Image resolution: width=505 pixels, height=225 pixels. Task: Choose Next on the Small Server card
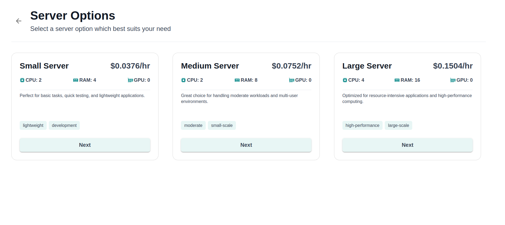coord(85,145)
